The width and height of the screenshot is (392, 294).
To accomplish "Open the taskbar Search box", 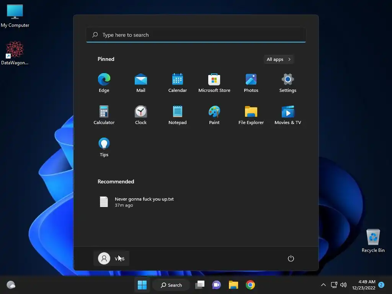I will click(171, 285).
